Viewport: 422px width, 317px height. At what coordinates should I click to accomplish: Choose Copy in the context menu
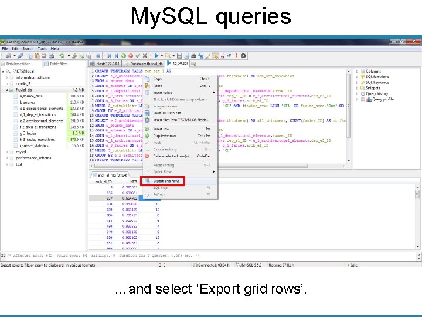pos(181,79)
